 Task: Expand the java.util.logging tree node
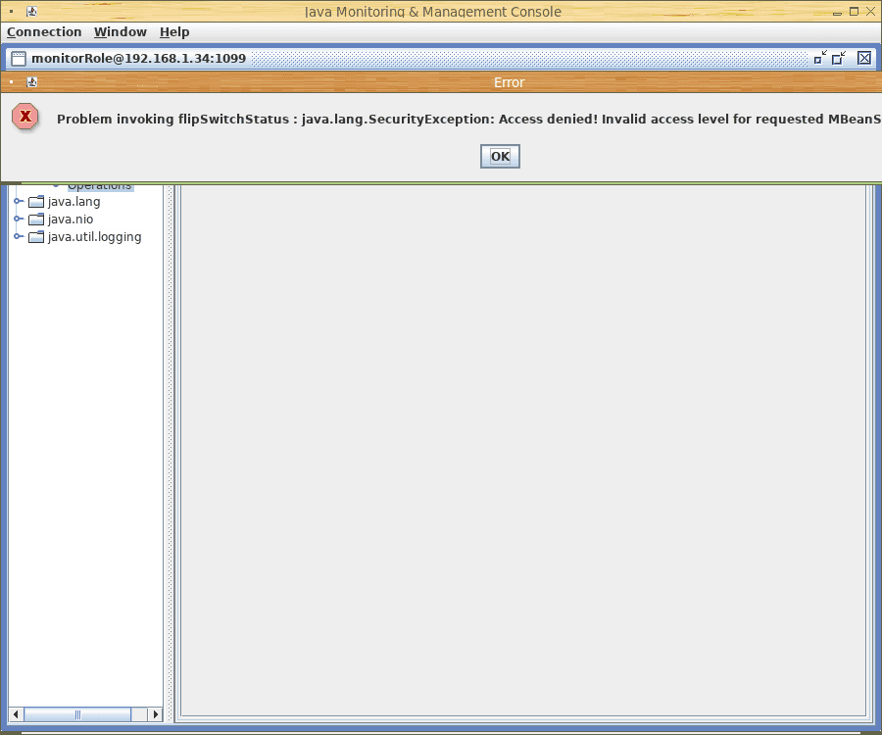18,236
